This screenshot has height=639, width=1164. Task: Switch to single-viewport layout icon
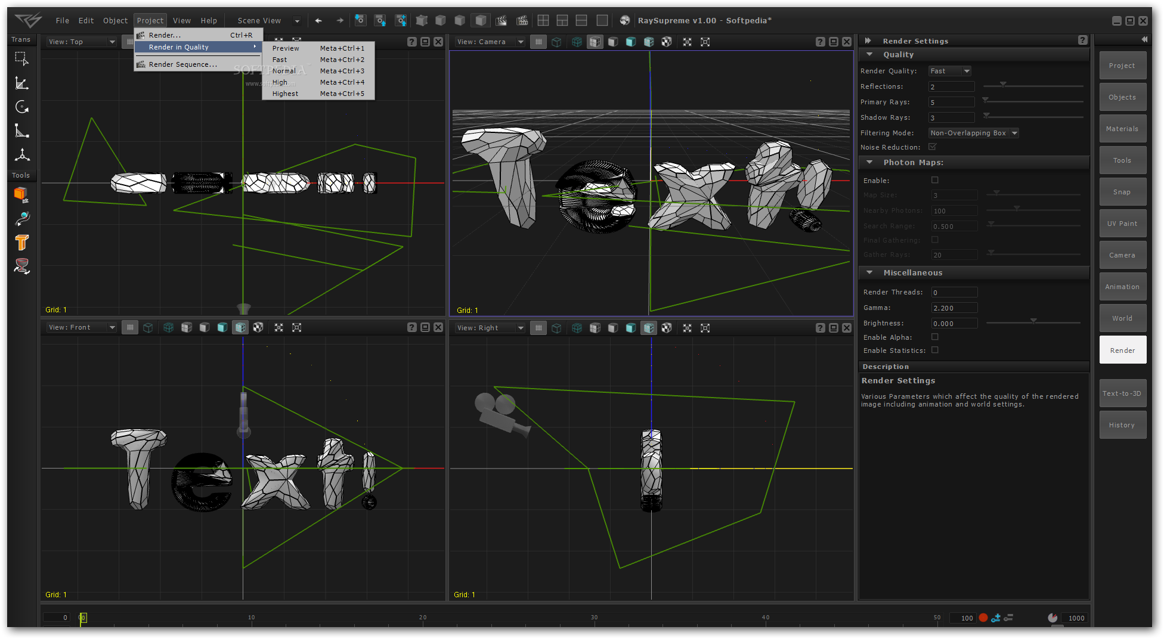[602, 21]
